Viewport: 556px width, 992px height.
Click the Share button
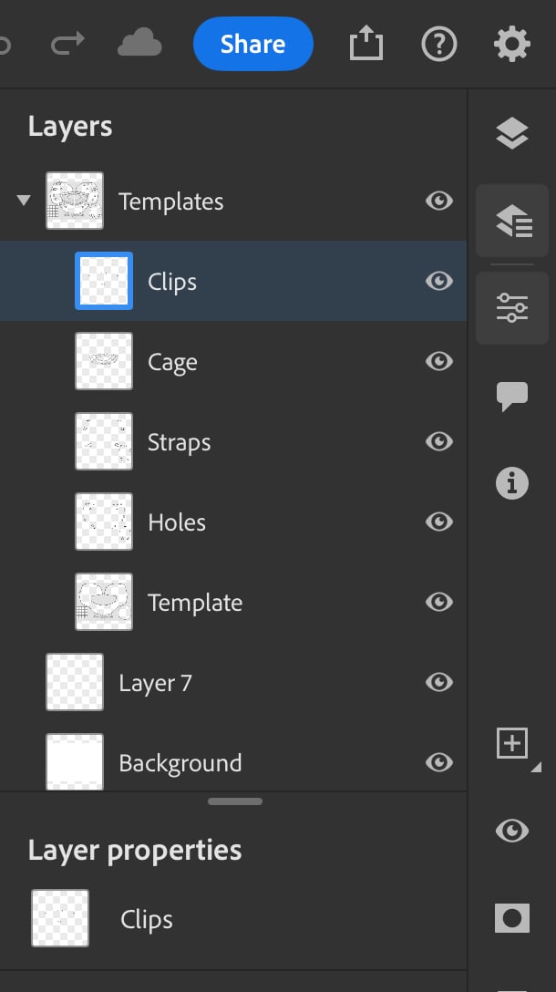(x=252, y=44)
